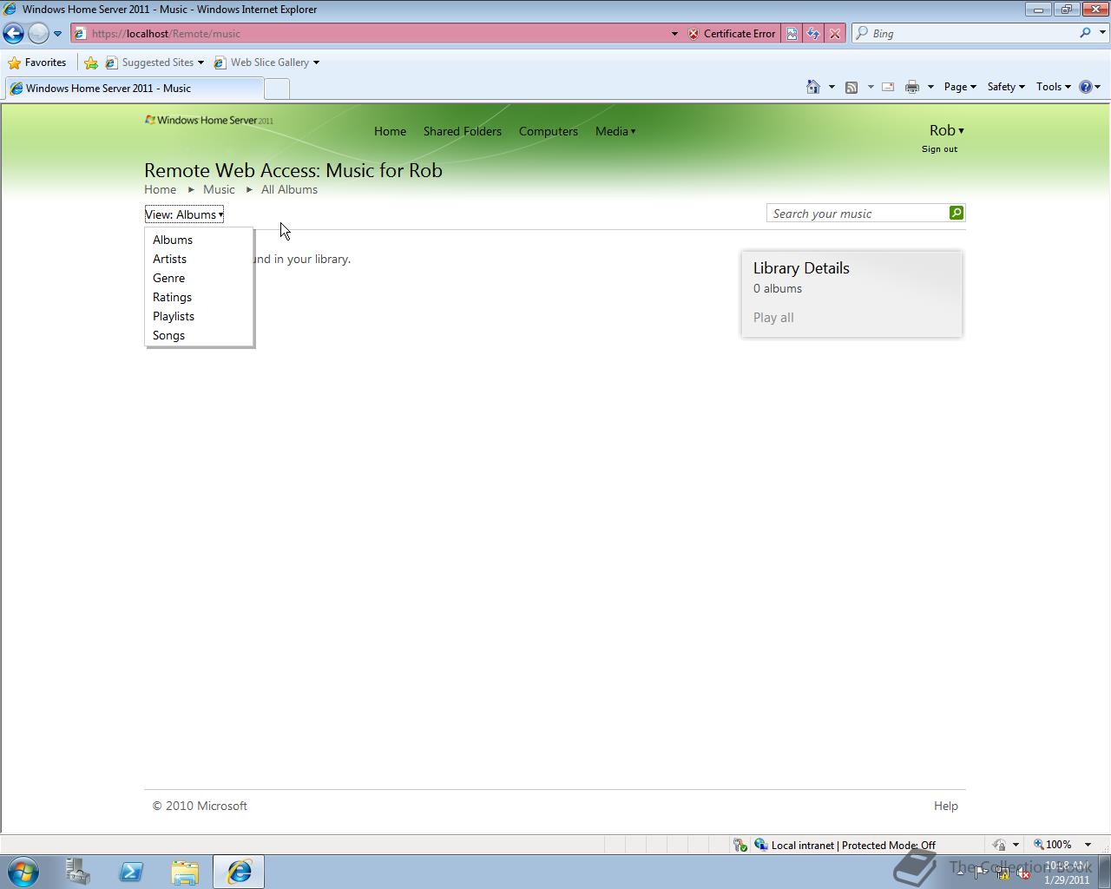Viewport: 1111px width, 889px height.
Task: Open the Page menu
Action: [960, 87]
